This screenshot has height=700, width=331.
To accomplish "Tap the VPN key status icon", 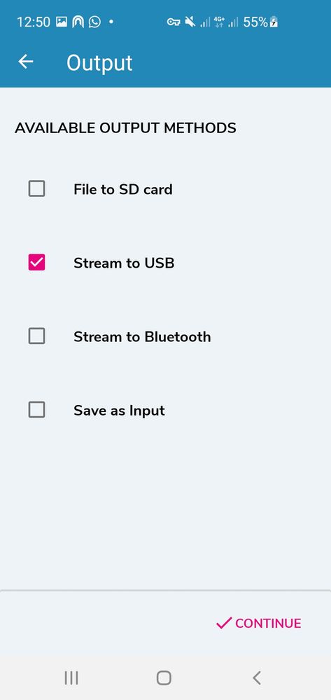I will coord(173,22).
